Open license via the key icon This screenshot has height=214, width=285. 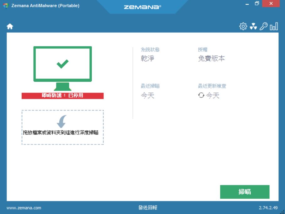click(x=263, y=27)
